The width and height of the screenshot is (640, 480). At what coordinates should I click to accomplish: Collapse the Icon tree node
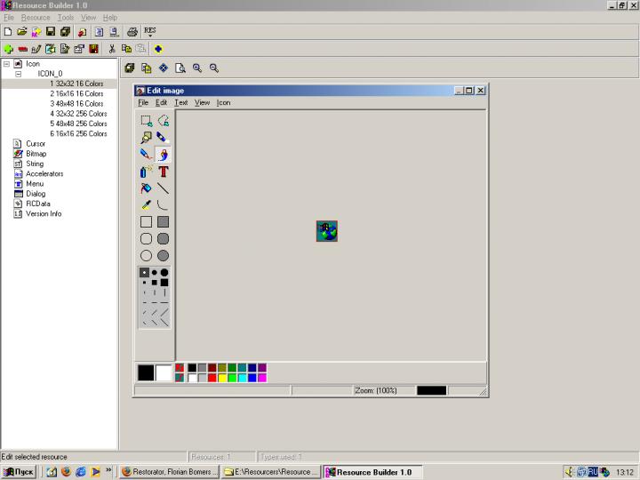[x=6, y=64]
